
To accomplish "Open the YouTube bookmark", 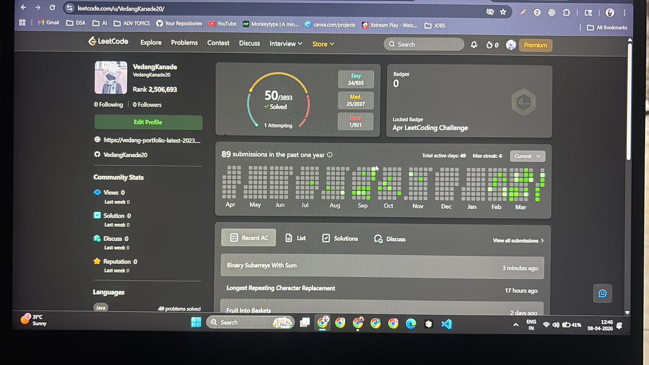I will pos(223,23).
